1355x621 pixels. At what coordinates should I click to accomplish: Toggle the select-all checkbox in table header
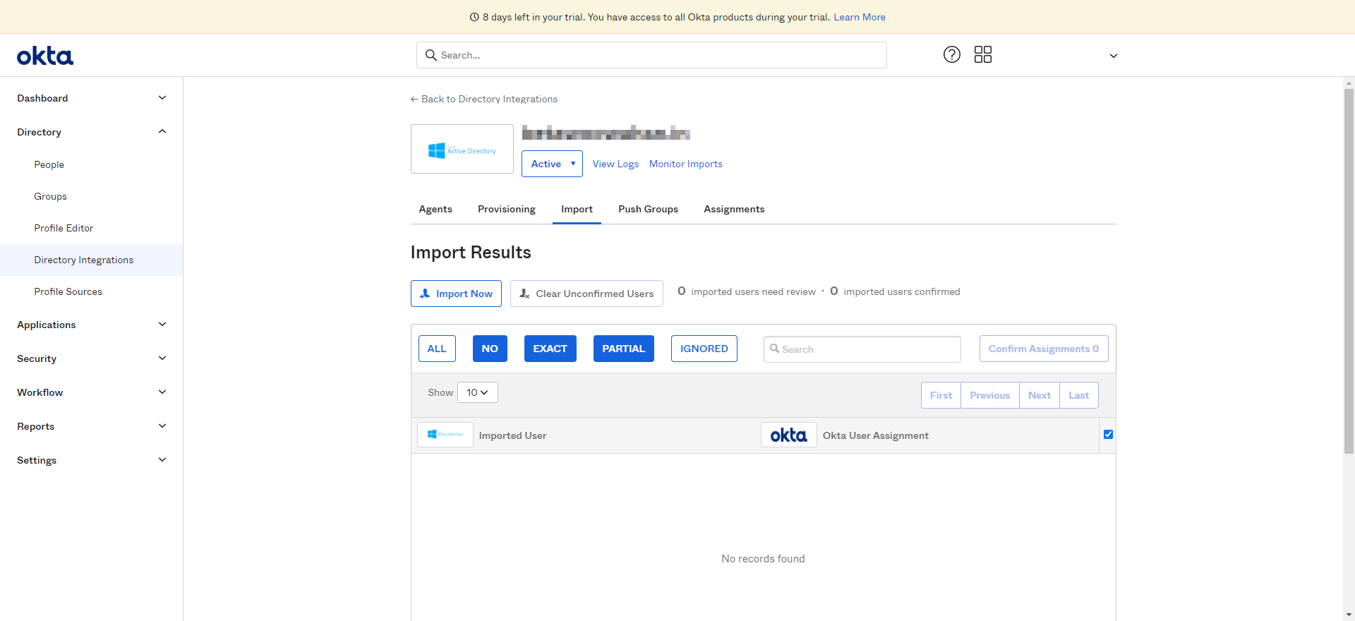tap(1108, 435)
